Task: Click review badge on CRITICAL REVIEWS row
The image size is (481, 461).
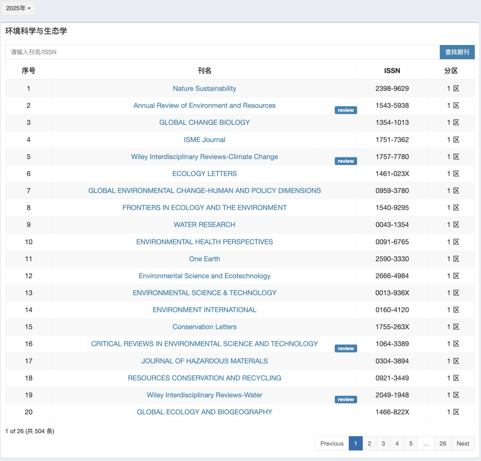Action: (x=346, y=349)
